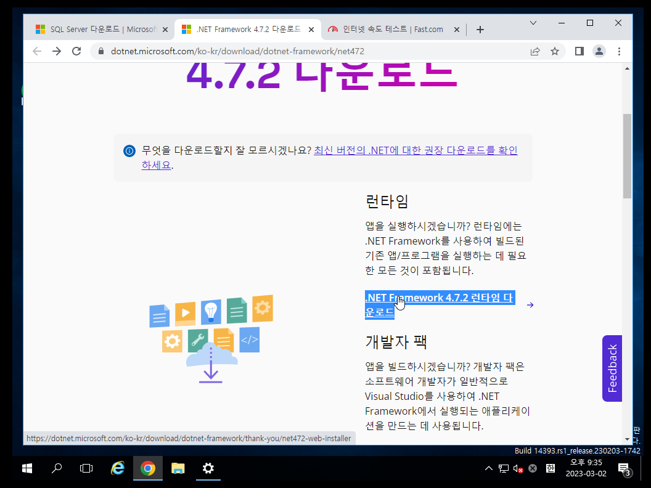Viewport: 651px width, 488px height.
Task: Go back with the browser back arrow
Action: [37, 51]
